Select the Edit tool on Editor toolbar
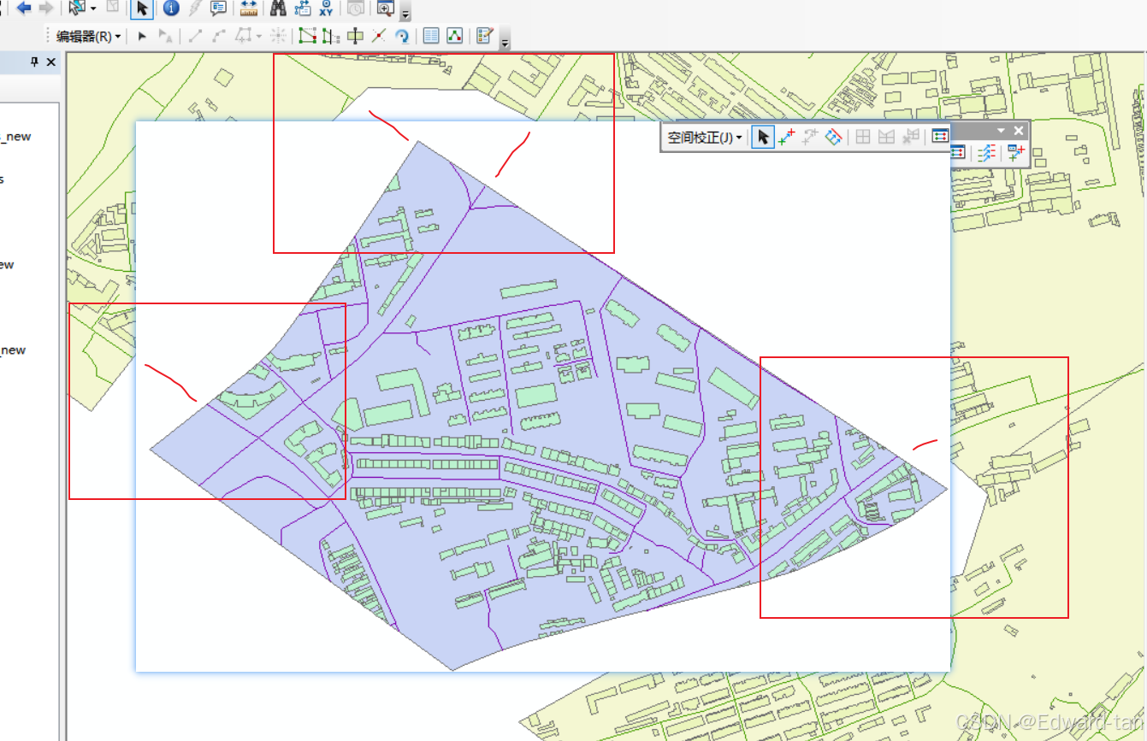Image resolution: width=1147 pixels, height=741 pixels. (142, 36)
